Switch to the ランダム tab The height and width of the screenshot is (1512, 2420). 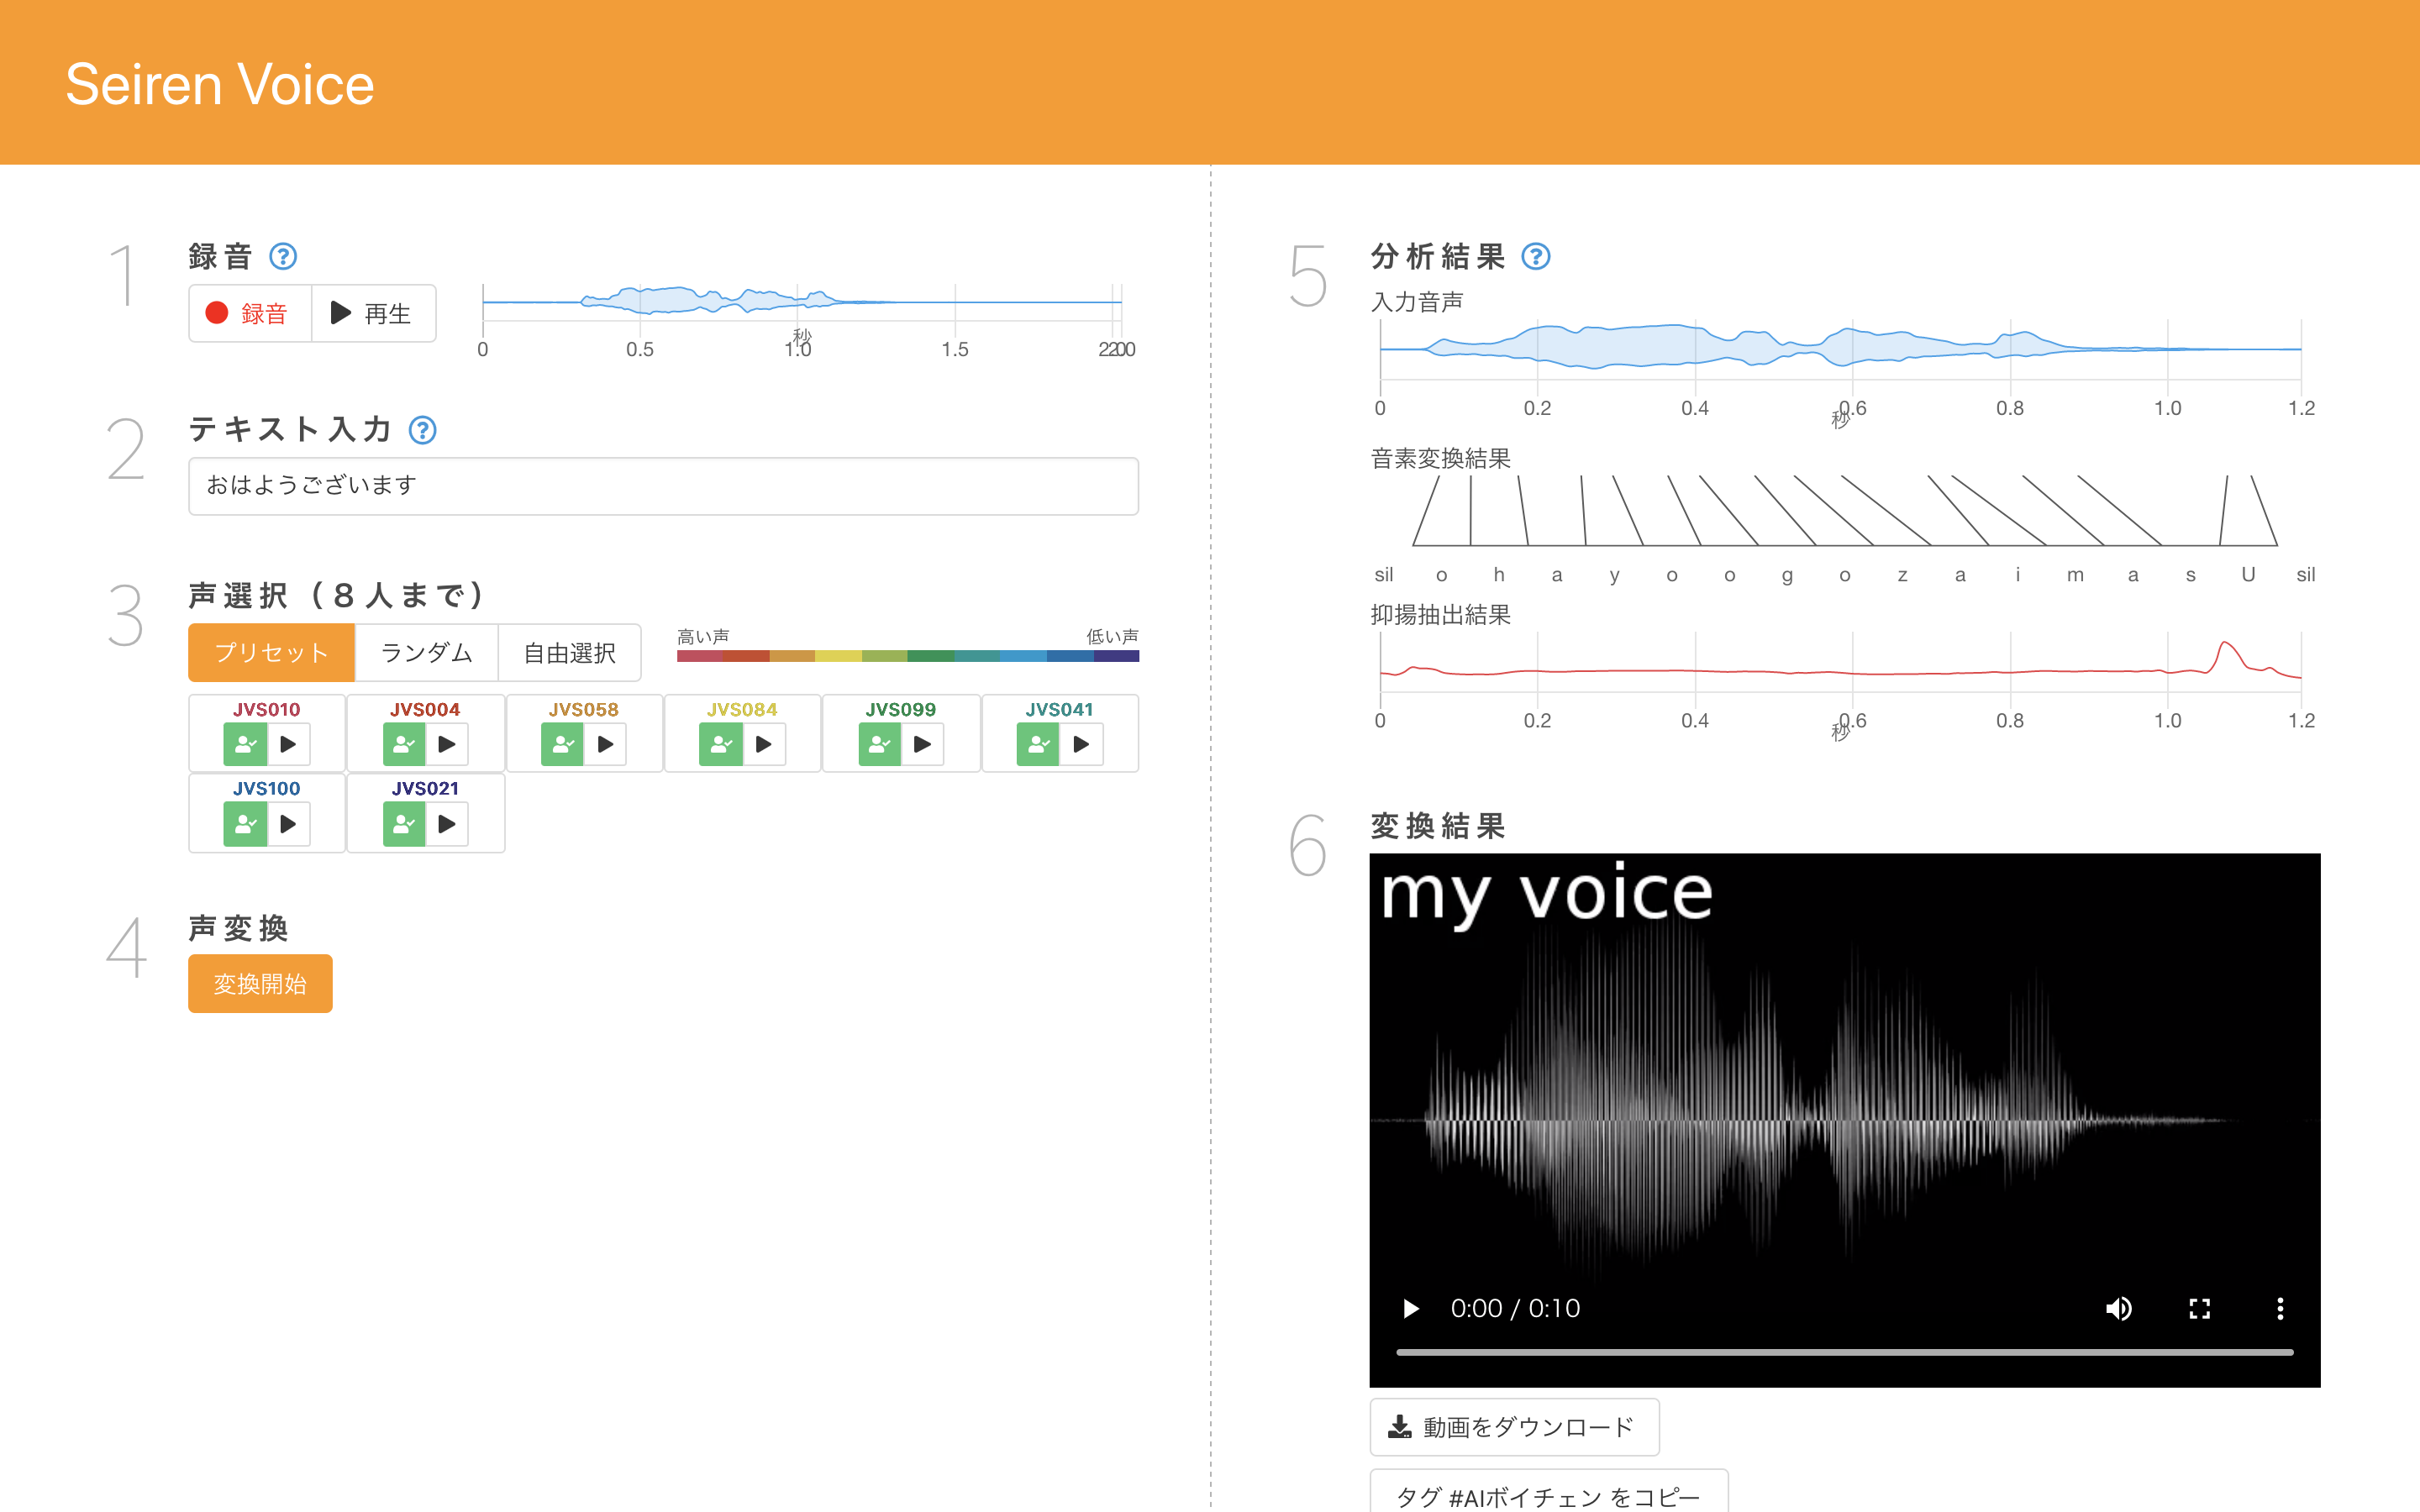(x=427, y=653)
